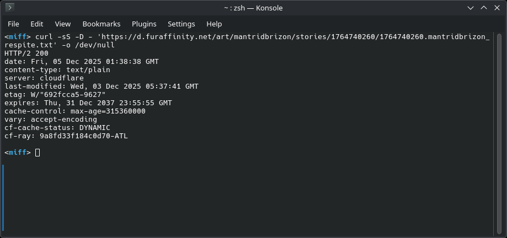
Task: Click the cf-ray header line
Action: point(66,136)
